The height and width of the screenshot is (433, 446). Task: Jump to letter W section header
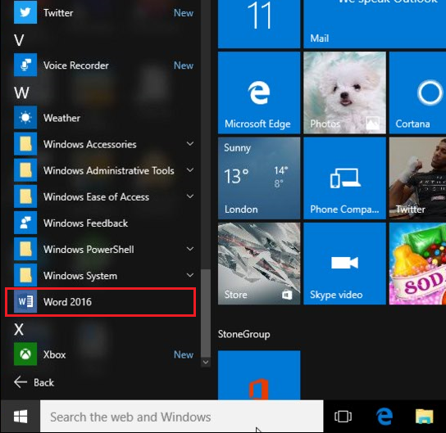pyautogui.click(x=21, y=92)
